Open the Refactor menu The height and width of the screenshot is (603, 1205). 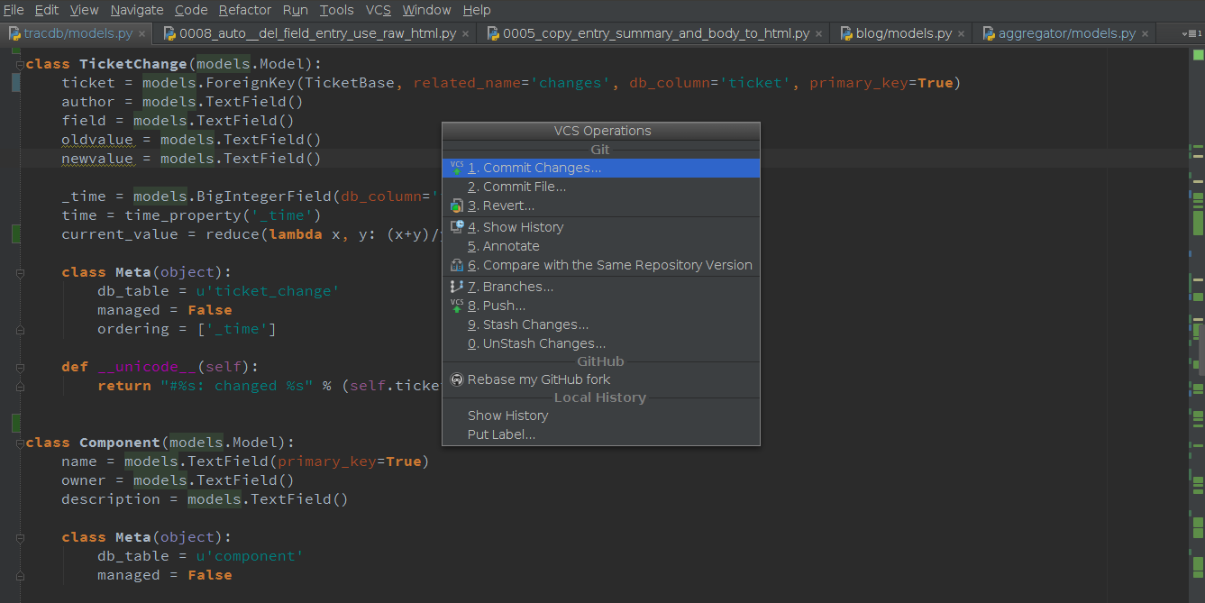245,10
